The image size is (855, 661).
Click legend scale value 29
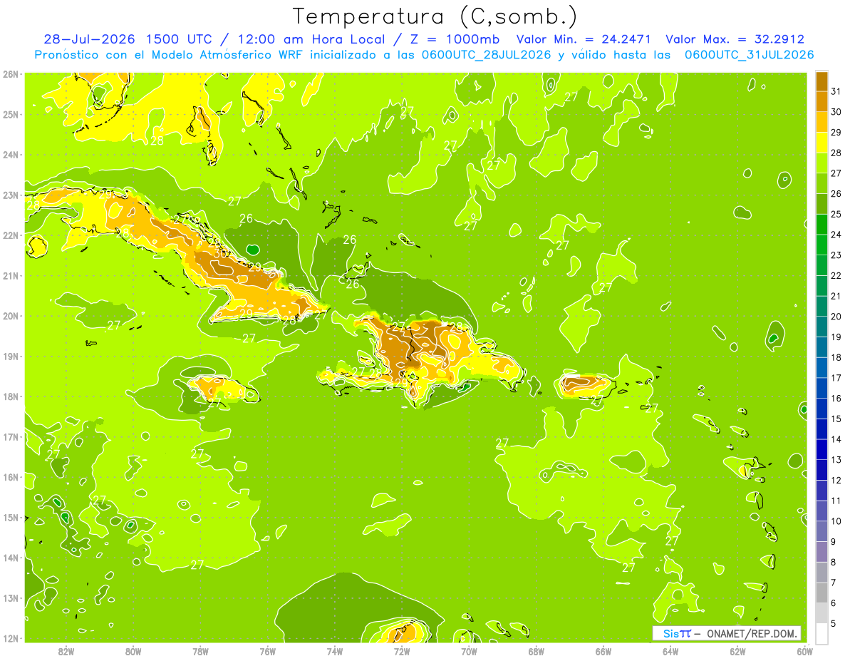pyautogui.click(x=836, y=133)
